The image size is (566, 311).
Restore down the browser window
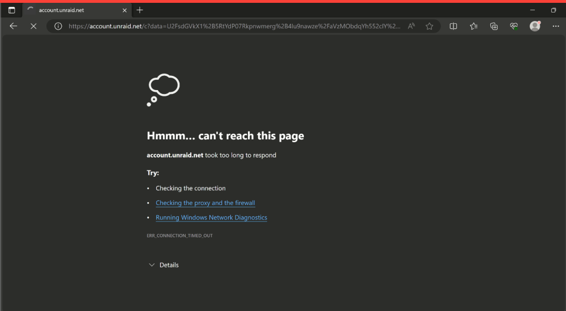(554, 10)
